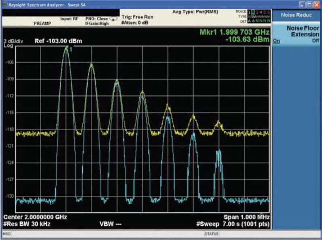323x240 pixels.
Task: Select trace 6 indicator
Action: coord(268,12)
